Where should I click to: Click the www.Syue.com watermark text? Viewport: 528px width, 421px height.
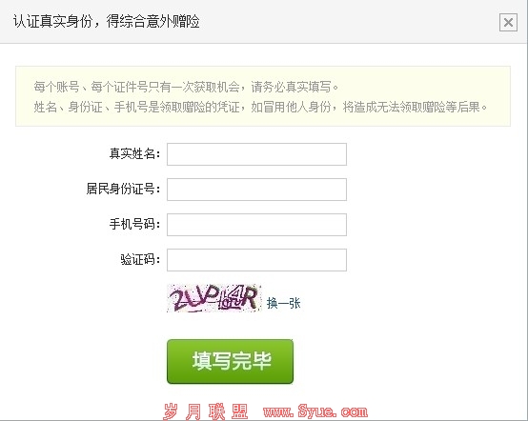[x=315, y=411]
